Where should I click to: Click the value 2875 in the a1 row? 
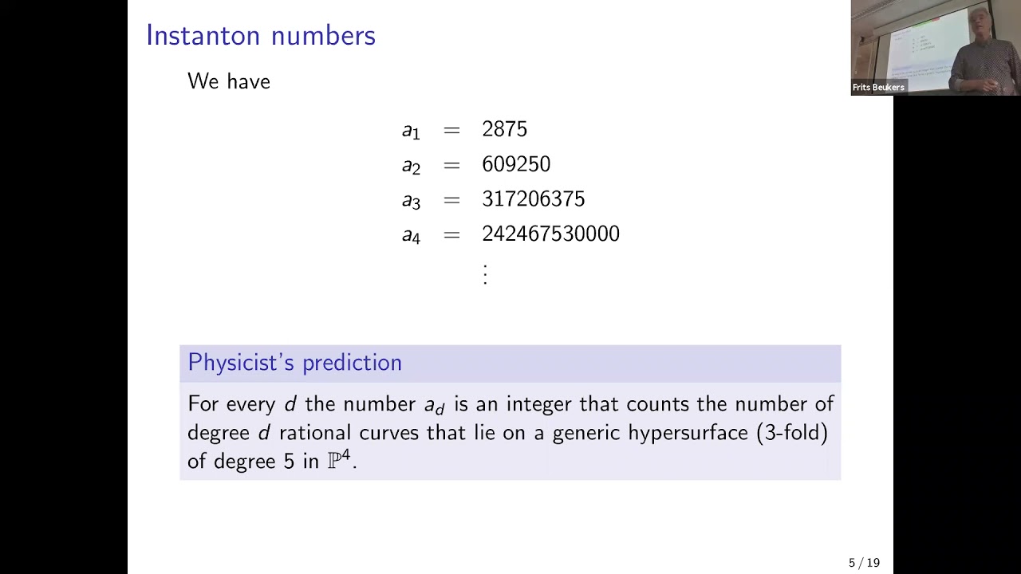[504, 129]
